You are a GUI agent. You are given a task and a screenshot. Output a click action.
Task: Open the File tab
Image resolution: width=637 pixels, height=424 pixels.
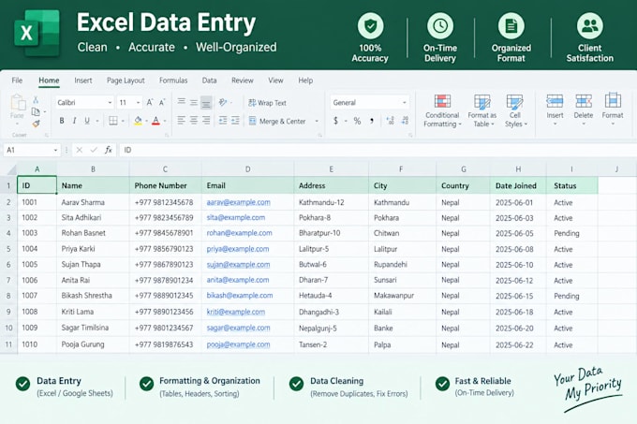[17, 80]
